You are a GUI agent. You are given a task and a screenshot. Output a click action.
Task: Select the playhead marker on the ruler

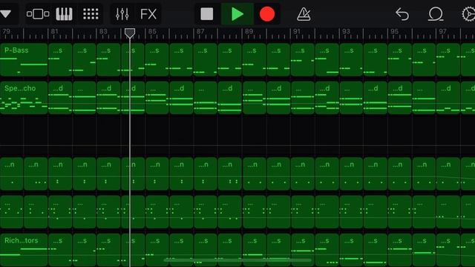[130, 33]
